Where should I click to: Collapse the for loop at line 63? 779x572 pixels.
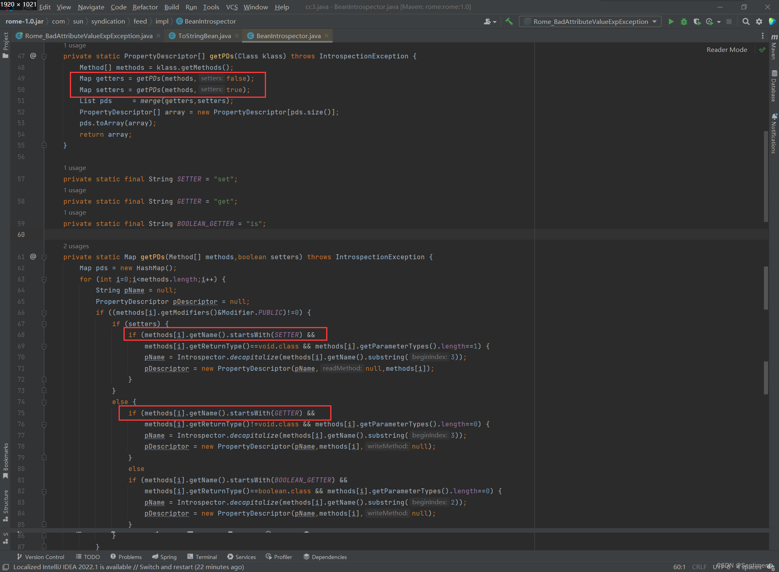tap(44, 280)
